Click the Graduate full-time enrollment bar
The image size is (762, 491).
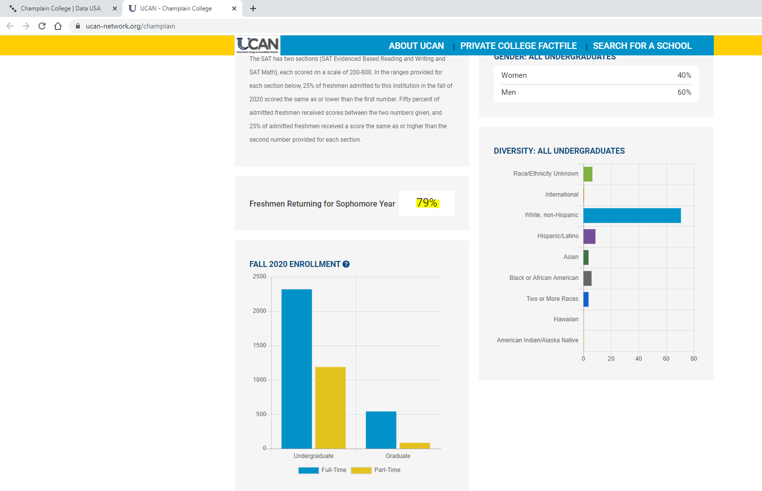click(381, 430)
